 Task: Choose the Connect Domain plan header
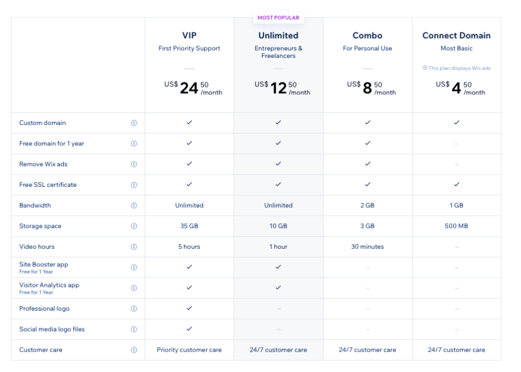(x=456, y=35)
